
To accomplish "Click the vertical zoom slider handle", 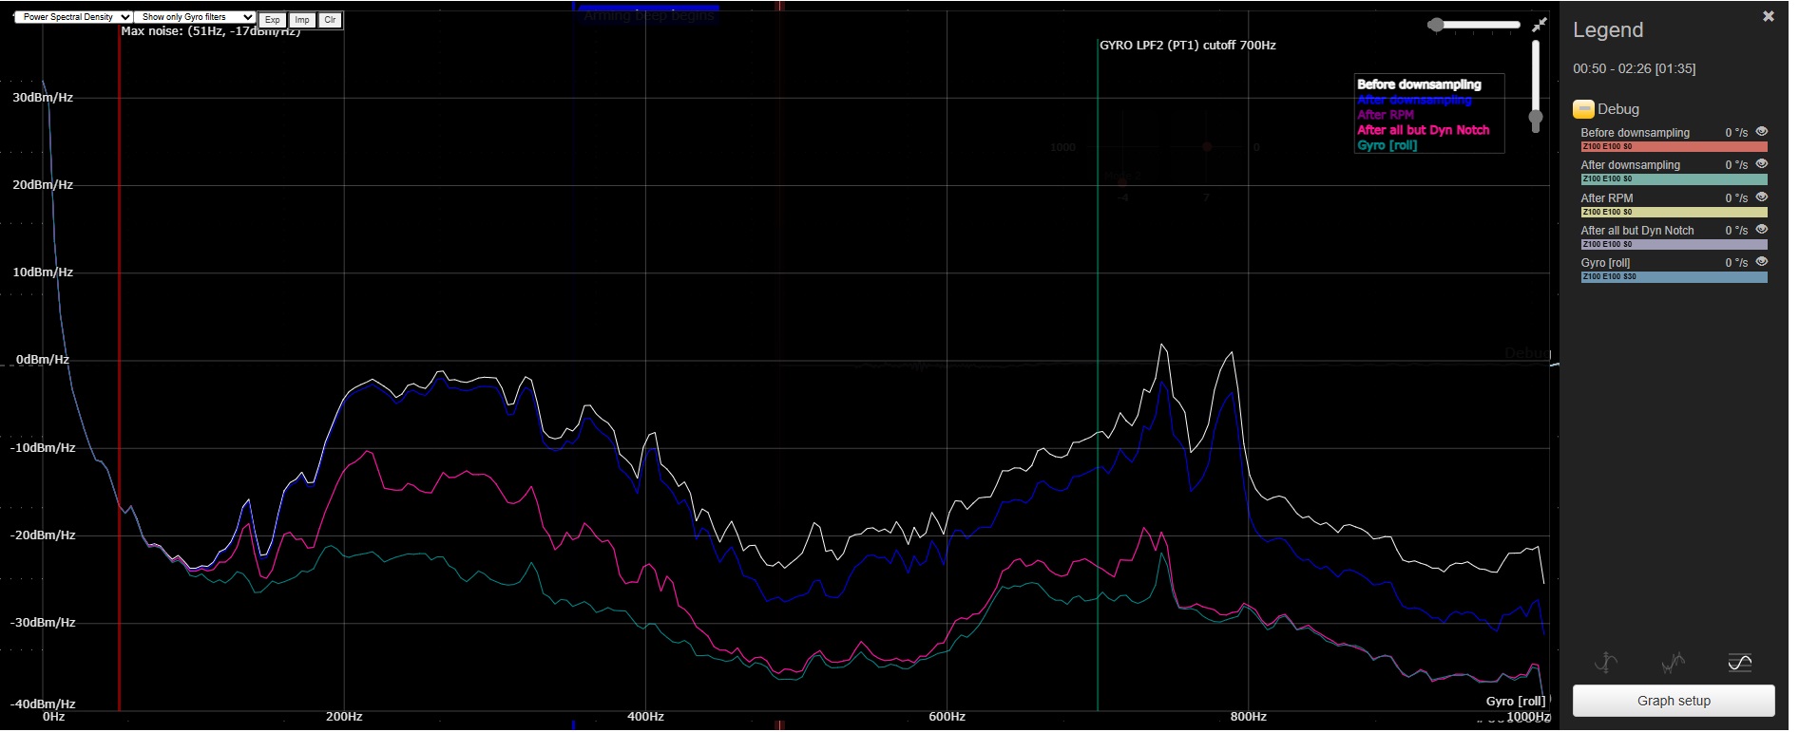I will tap(1536, 118).
